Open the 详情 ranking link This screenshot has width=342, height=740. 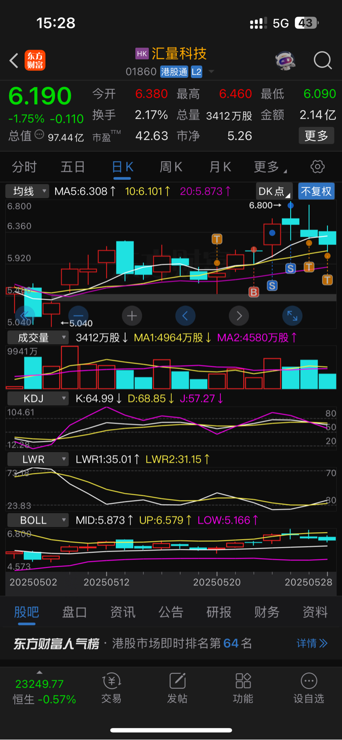click(312, 643)
